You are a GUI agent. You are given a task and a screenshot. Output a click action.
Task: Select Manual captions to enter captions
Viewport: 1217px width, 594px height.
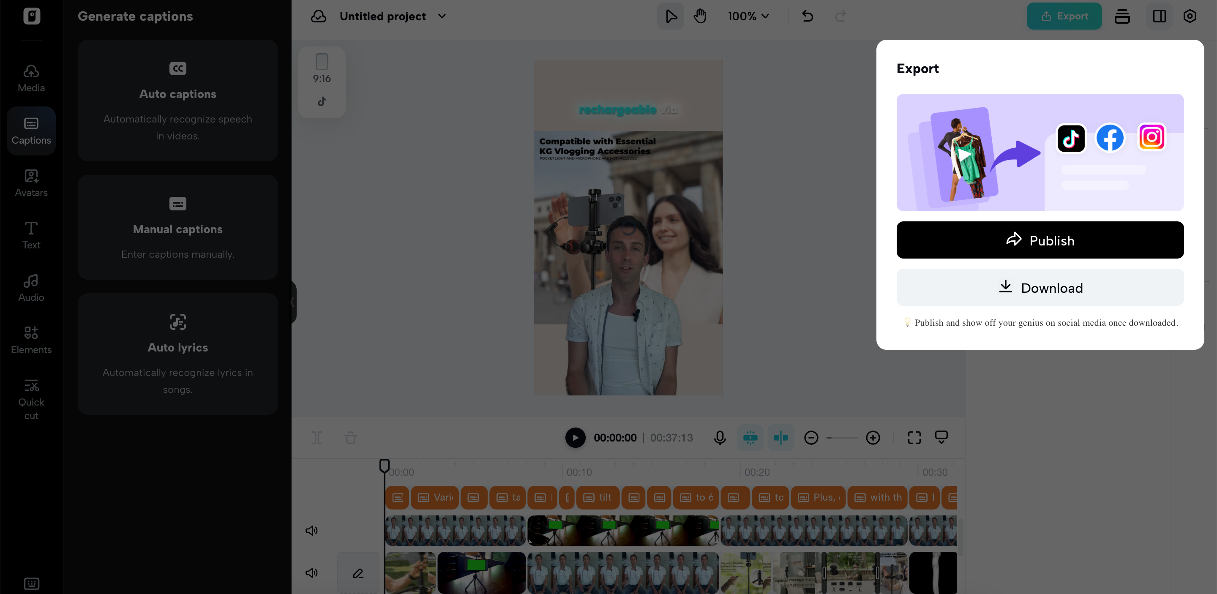[x=177, y=228]
